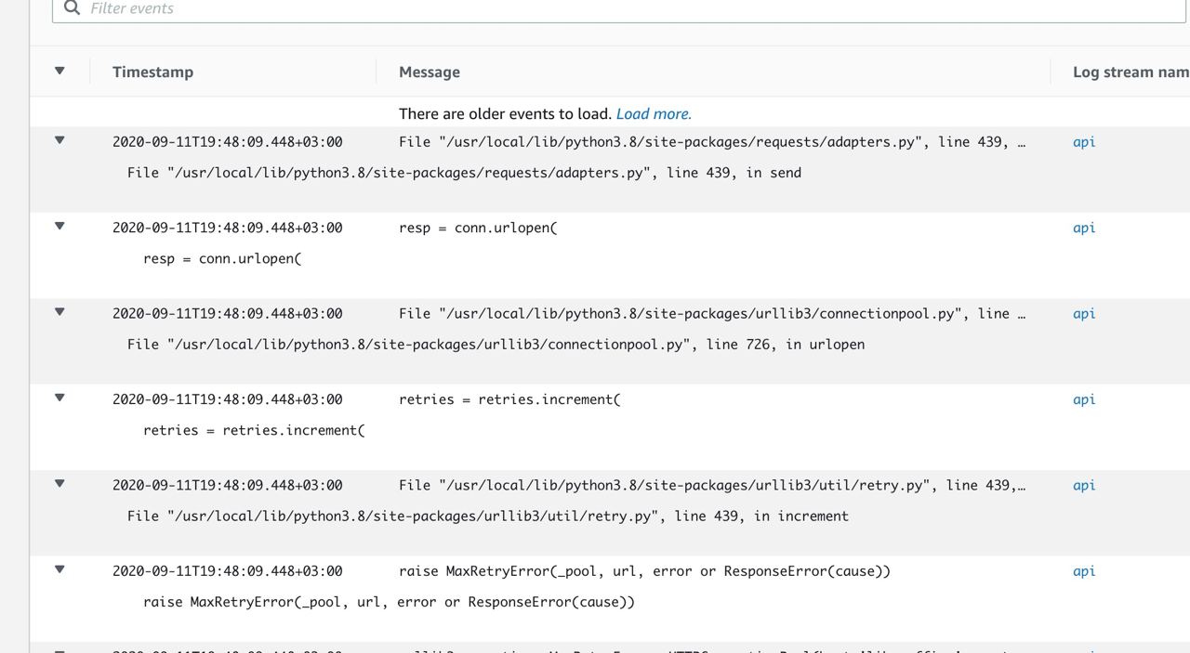Collapse the 'raise MaxRetryError' log row
This screenshot has width=1190, height=653.
59,569
